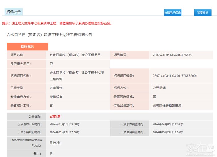Click the red 正常公告 status text
The height and width of the screenshot is (157, 217).
coord(55,116)
